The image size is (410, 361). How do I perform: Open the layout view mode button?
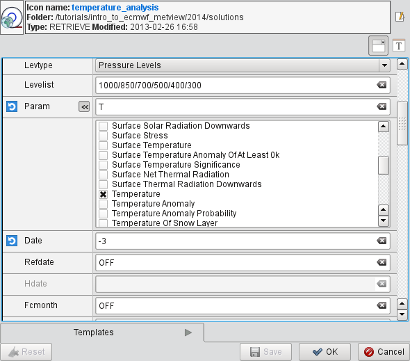click(378, 45)
